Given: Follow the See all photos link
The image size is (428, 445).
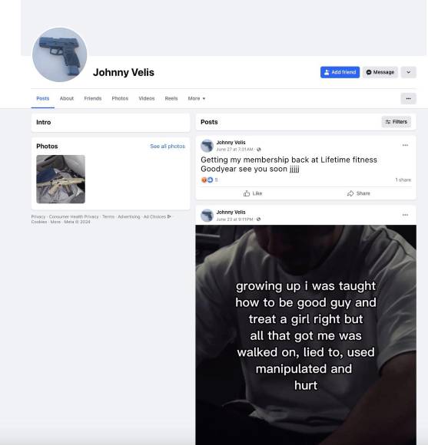Looking at the screenshot, I should coord(168,146).
